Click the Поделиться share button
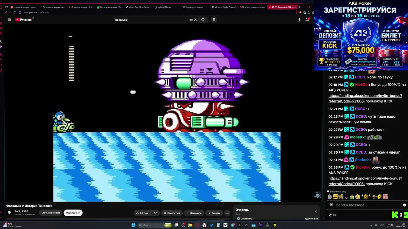Viewport: 408px width, 229px height. click(171, 213)
